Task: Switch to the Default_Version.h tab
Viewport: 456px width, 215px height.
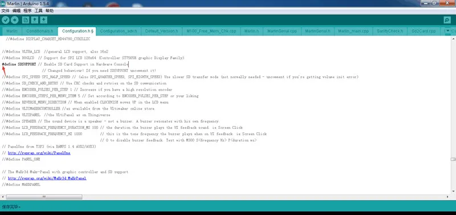Action: pos(161,31)
